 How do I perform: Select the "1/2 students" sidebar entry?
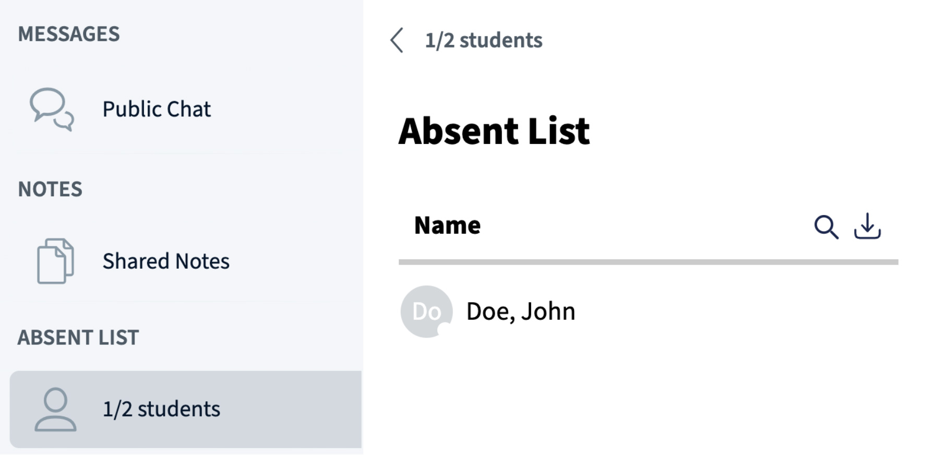161,409
